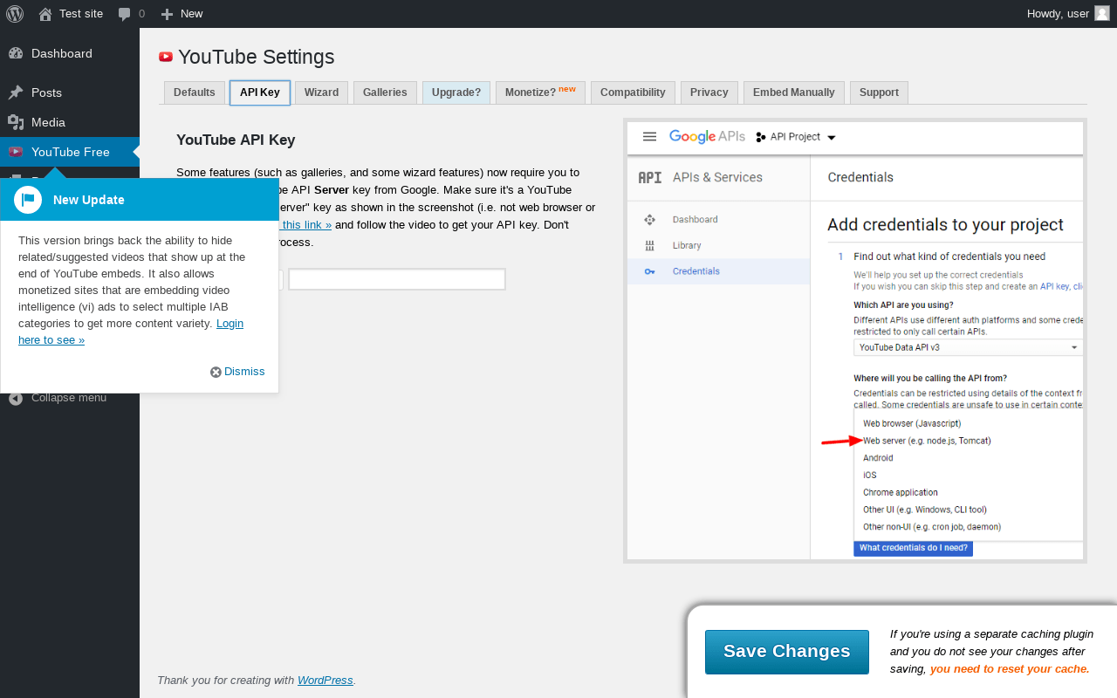
Task: Open the Test site home icon
Action: point(45,14)
